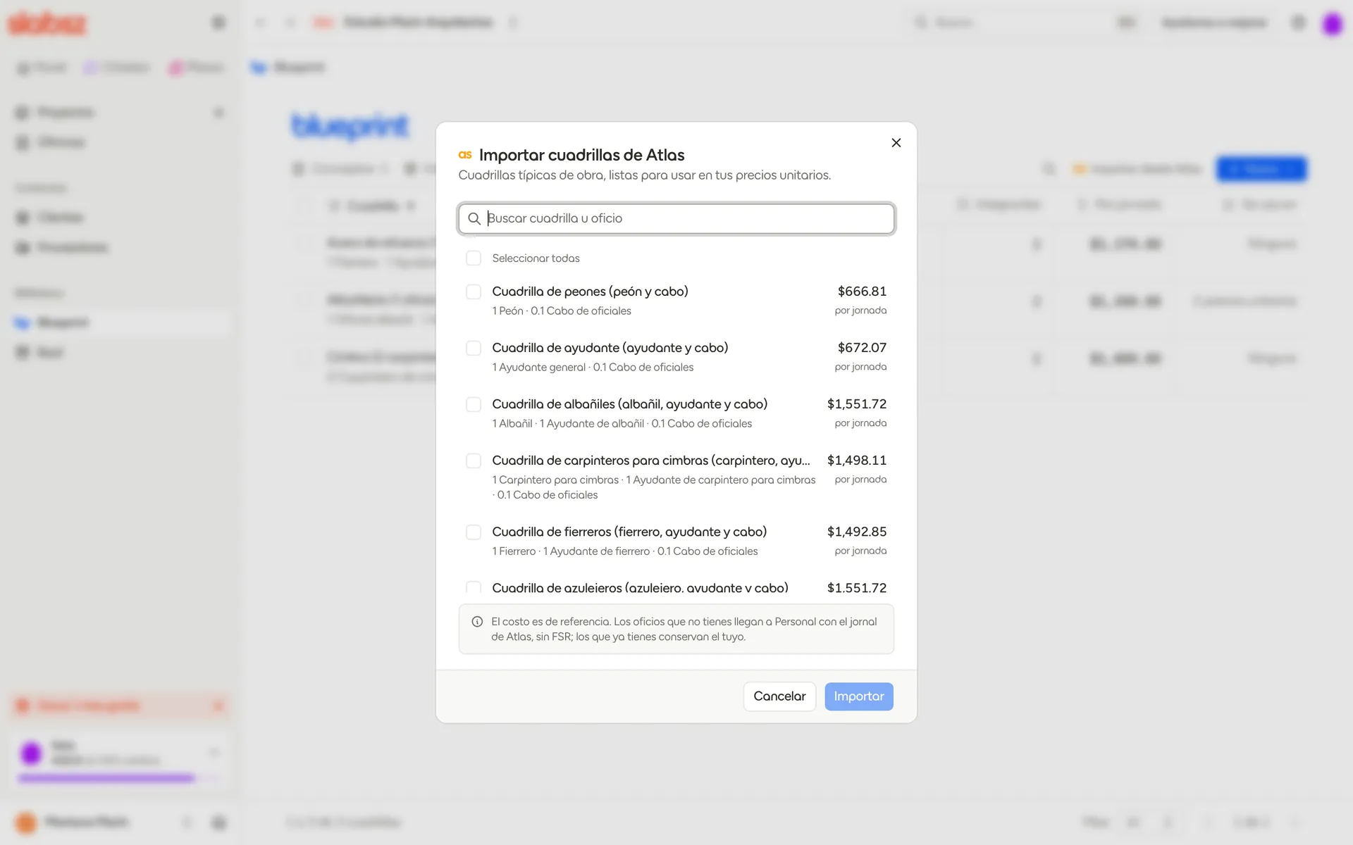Click the purple user avatar top right
Screen dimensions: 1353x845
[x=1332, y=24]
